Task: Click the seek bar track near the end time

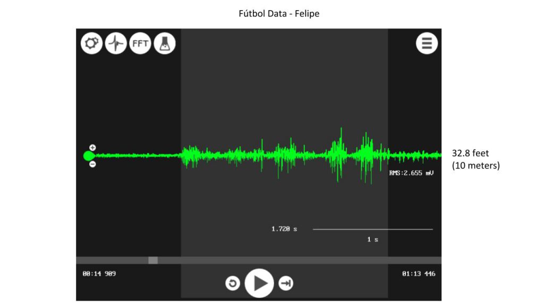Action: 425,260
